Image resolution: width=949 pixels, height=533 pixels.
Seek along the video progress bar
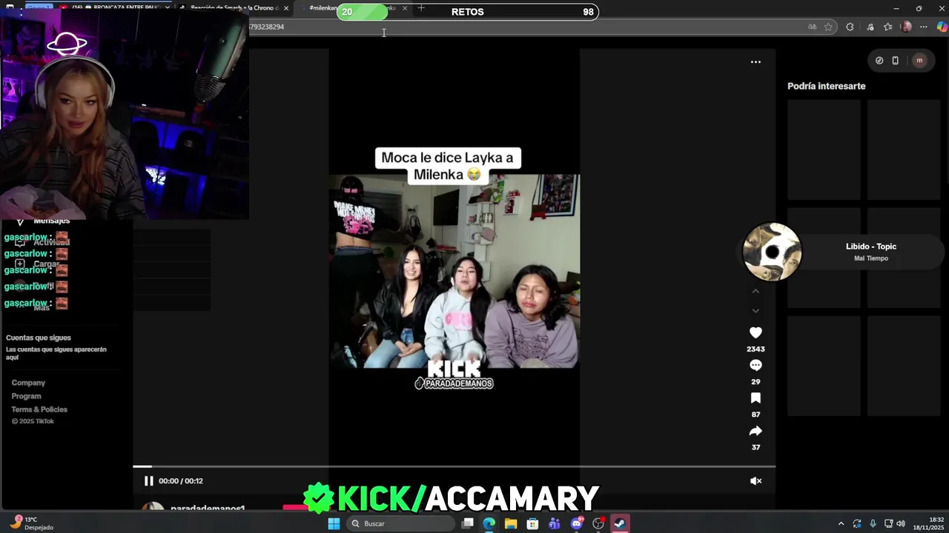click(454, 466)
